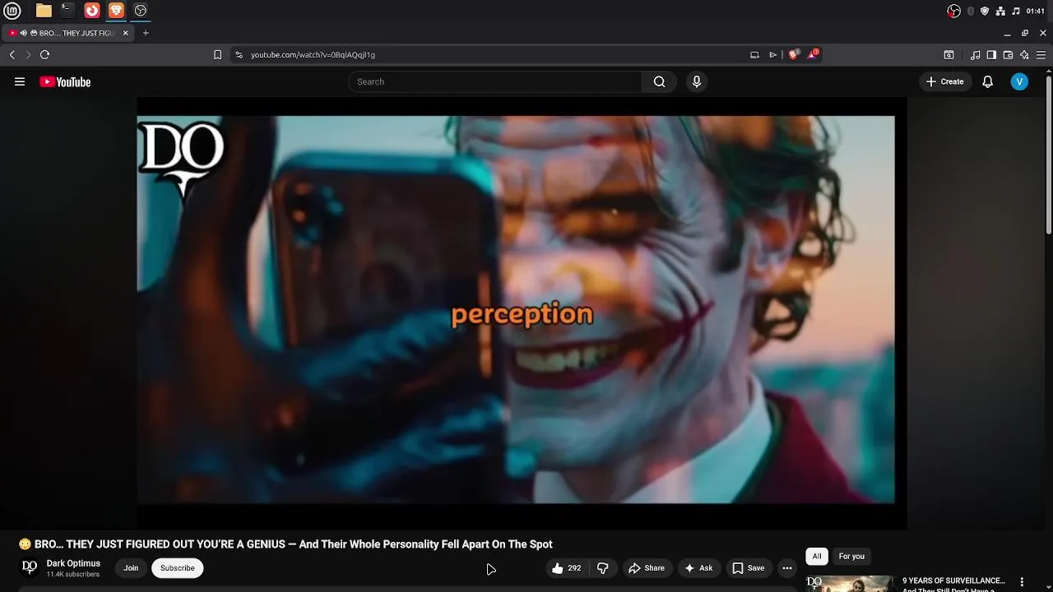The width and height of the screenshot is (1053, 592).
Task: Open the Linux Mint start menu
Action: pyautogui.click(x=12, y=11)
